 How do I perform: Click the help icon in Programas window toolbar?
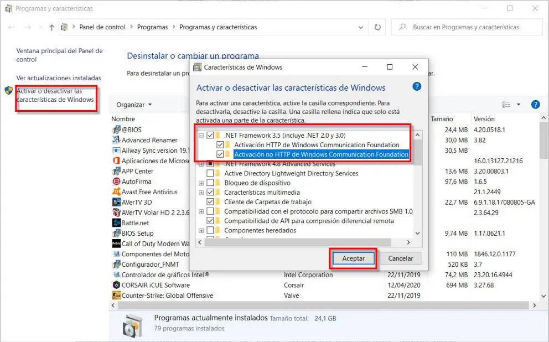535,104
